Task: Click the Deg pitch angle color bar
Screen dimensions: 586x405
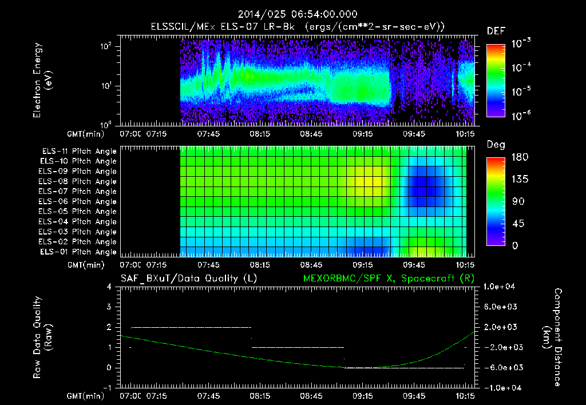Action: coord(496,201)
